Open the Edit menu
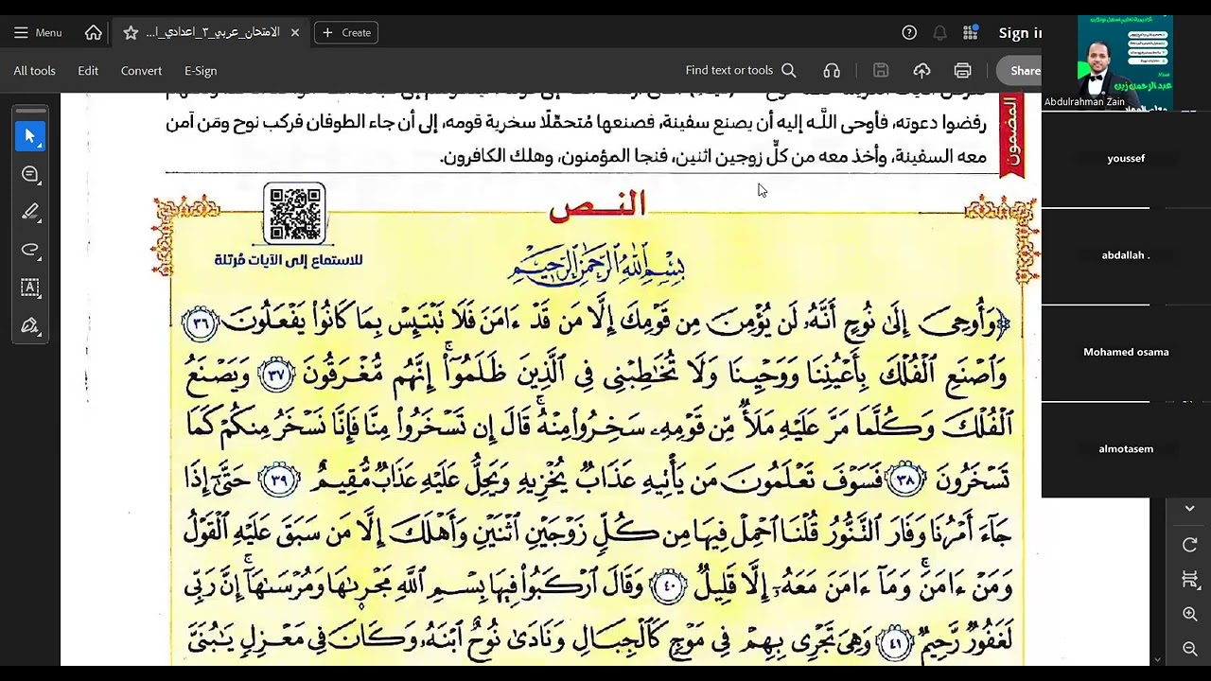 [x=88, y=70]
